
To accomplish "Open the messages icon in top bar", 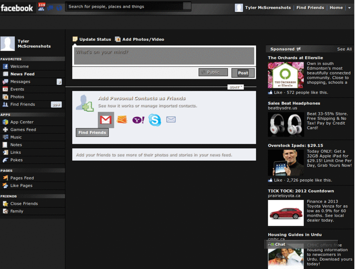I will [51, 8].
